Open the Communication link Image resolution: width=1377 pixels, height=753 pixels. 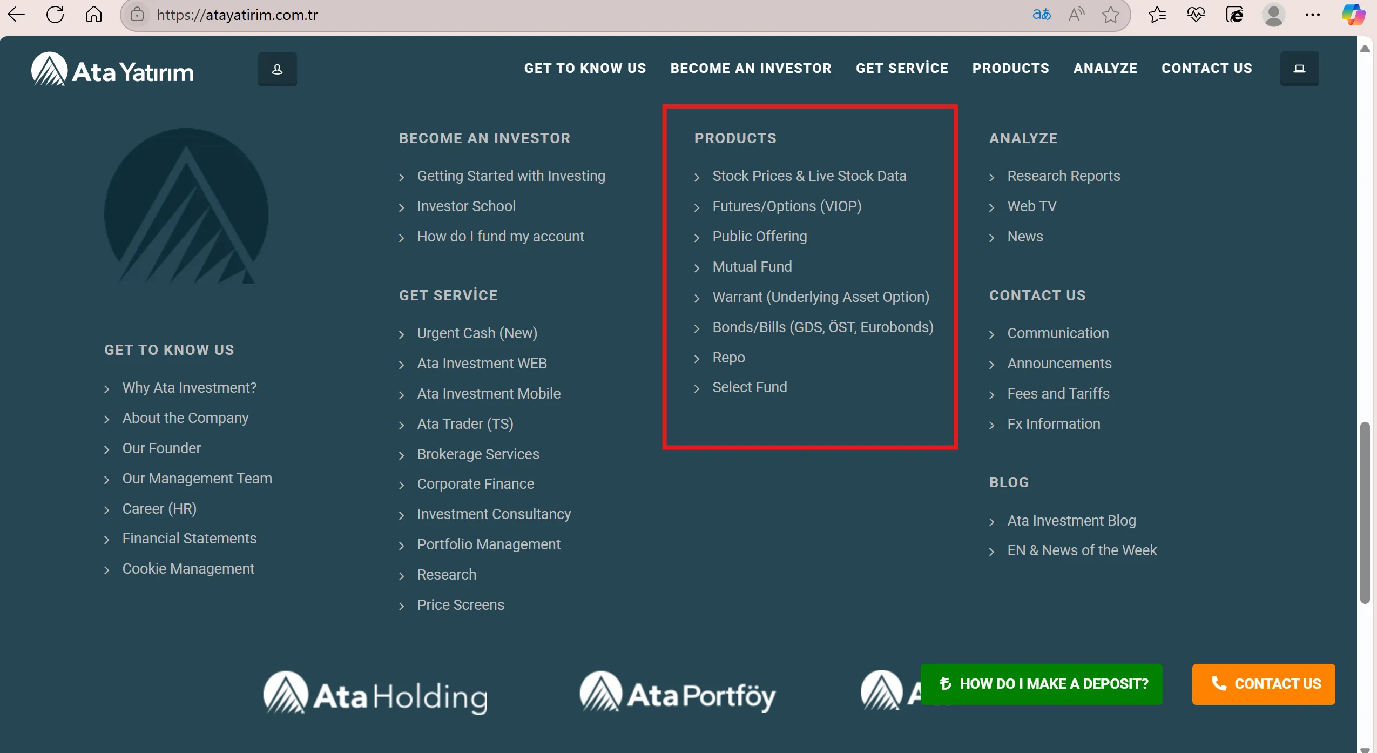[x=1057, y=333]
